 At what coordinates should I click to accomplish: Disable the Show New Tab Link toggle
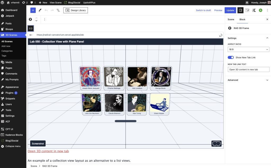click(231, 57)
